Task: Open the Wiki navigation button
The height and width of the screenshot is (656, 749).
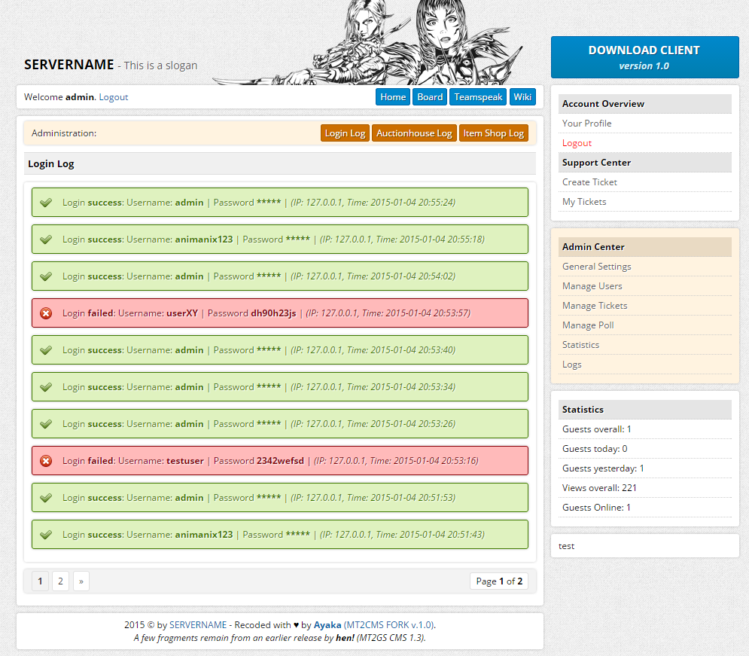Action: coord(522,97)
